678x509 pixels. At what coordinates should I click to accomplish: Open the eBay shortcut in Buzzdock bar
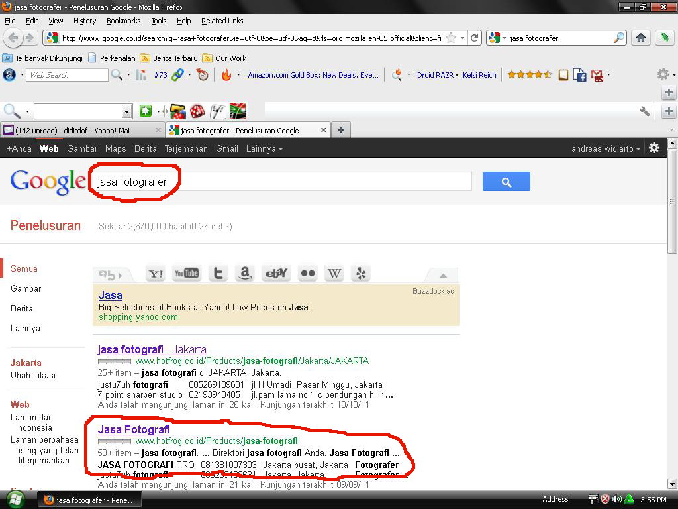click(x=276, y=274)
